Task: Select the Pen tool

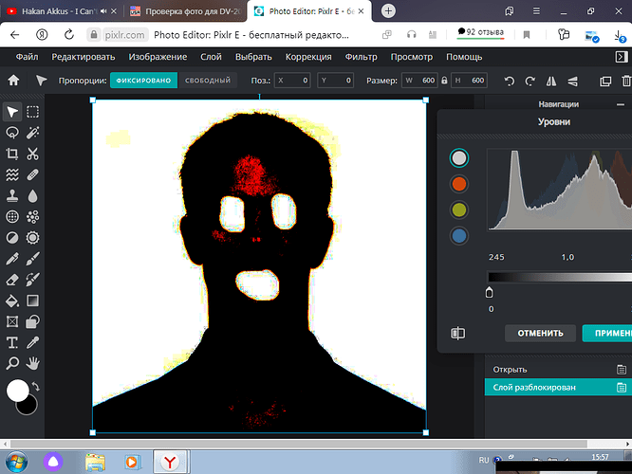Action: (12, 259)
